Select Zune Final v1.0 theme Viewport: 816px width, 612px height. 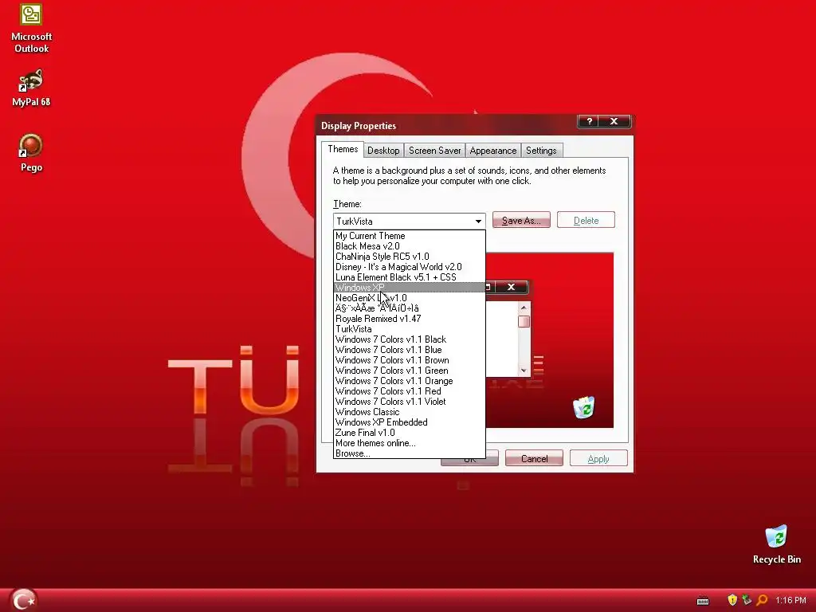pos(409,433)
